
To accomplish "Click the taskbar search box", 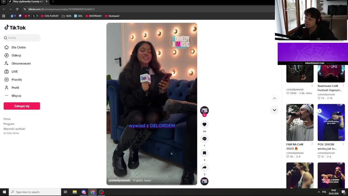I will [x=35, y=192].
